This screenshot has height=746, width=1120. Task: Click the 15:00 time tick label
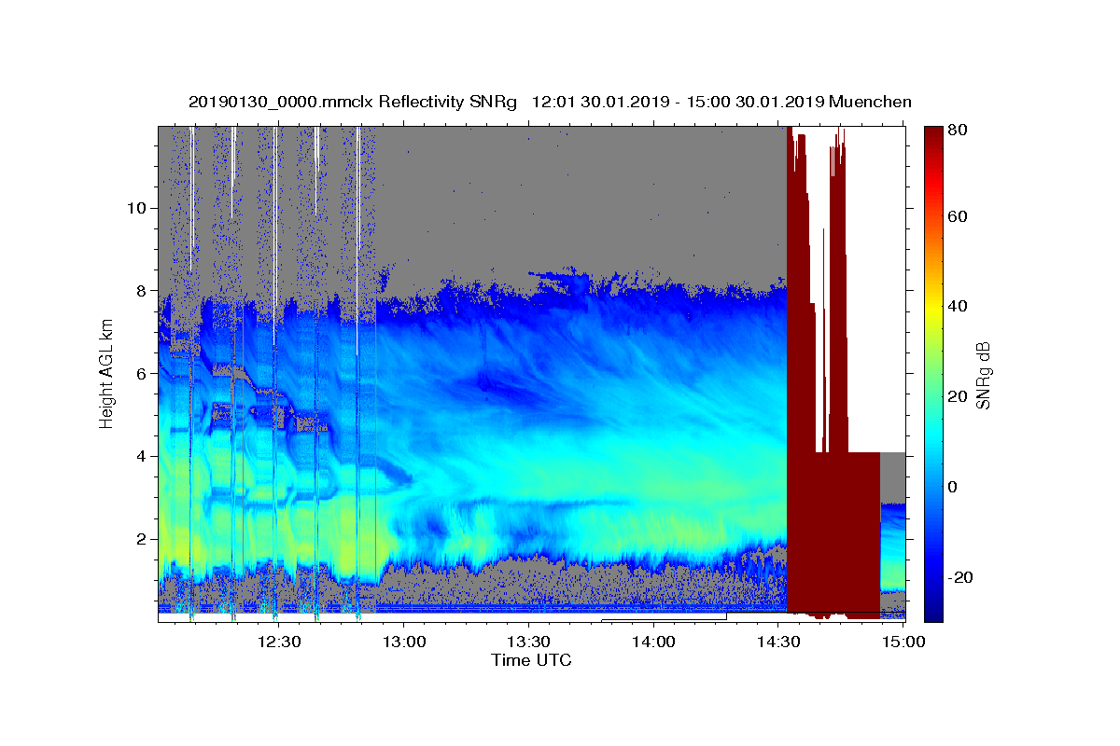pyautogui.click(x=903, y=642)
